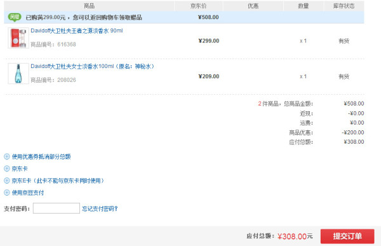
Task: Click the 商品优惠 -¥200.00 value
Action: (353, 132)
